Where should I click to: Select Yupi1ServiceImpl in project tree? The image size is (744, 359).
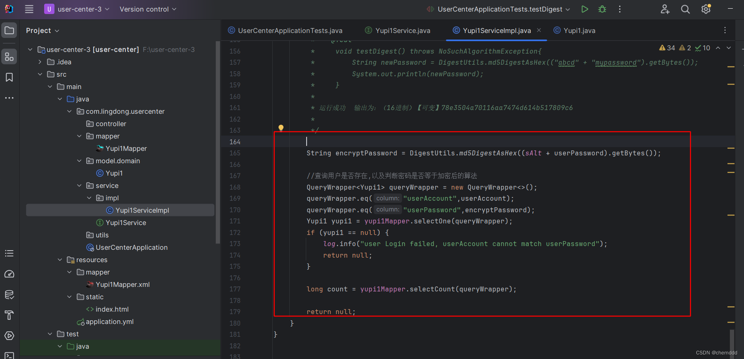[142, 210]
